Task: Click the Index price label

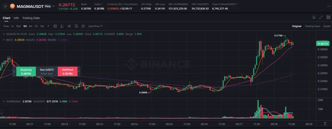Action: (x=98, y=4)
